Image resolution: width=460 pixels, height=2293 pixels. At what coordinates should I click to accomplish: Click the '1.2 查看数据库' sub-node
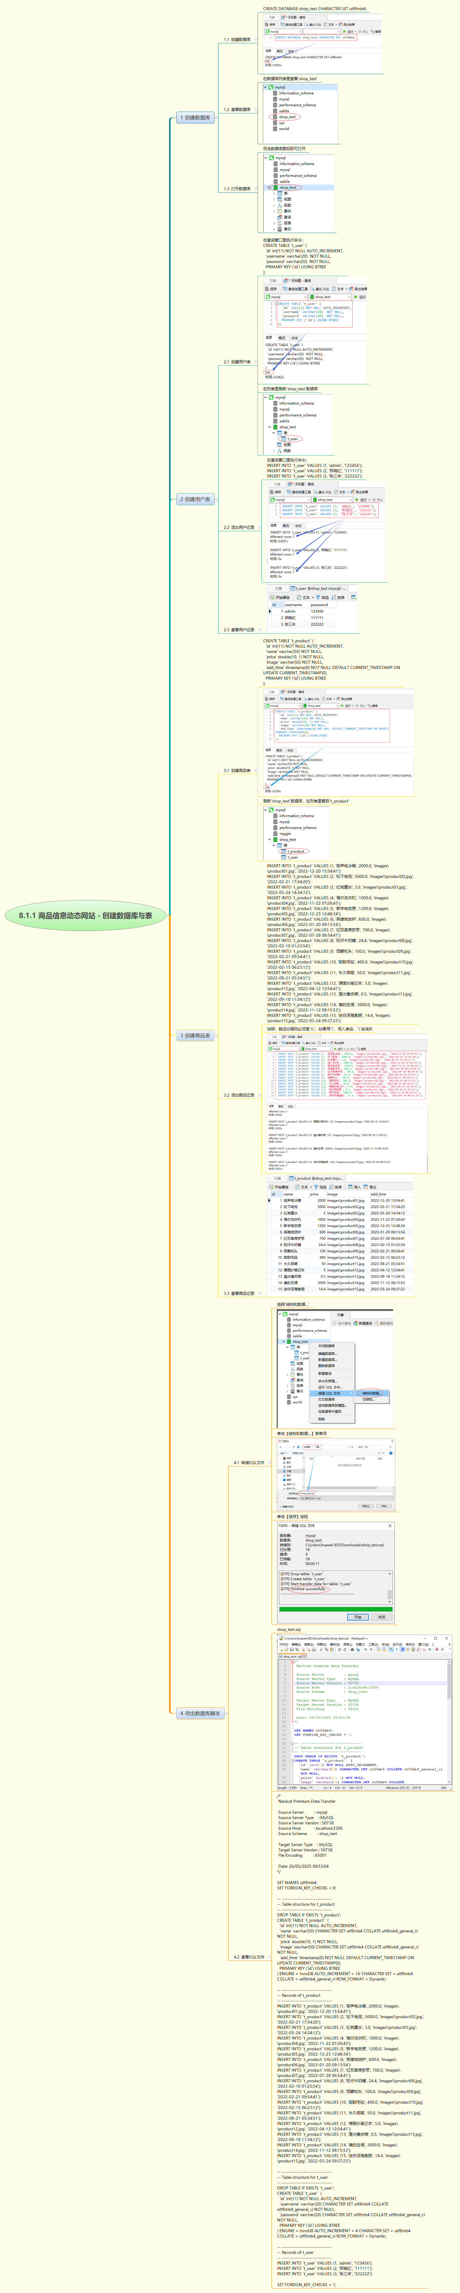pyautogui.click(x=237, y=110)
